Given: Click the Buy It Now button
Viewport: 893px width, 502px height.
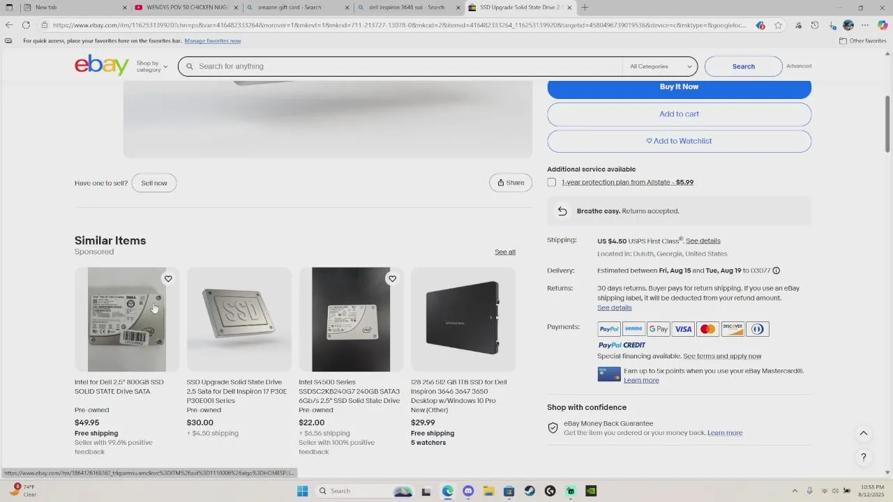Looking at the screenshot, I should 679,87.
